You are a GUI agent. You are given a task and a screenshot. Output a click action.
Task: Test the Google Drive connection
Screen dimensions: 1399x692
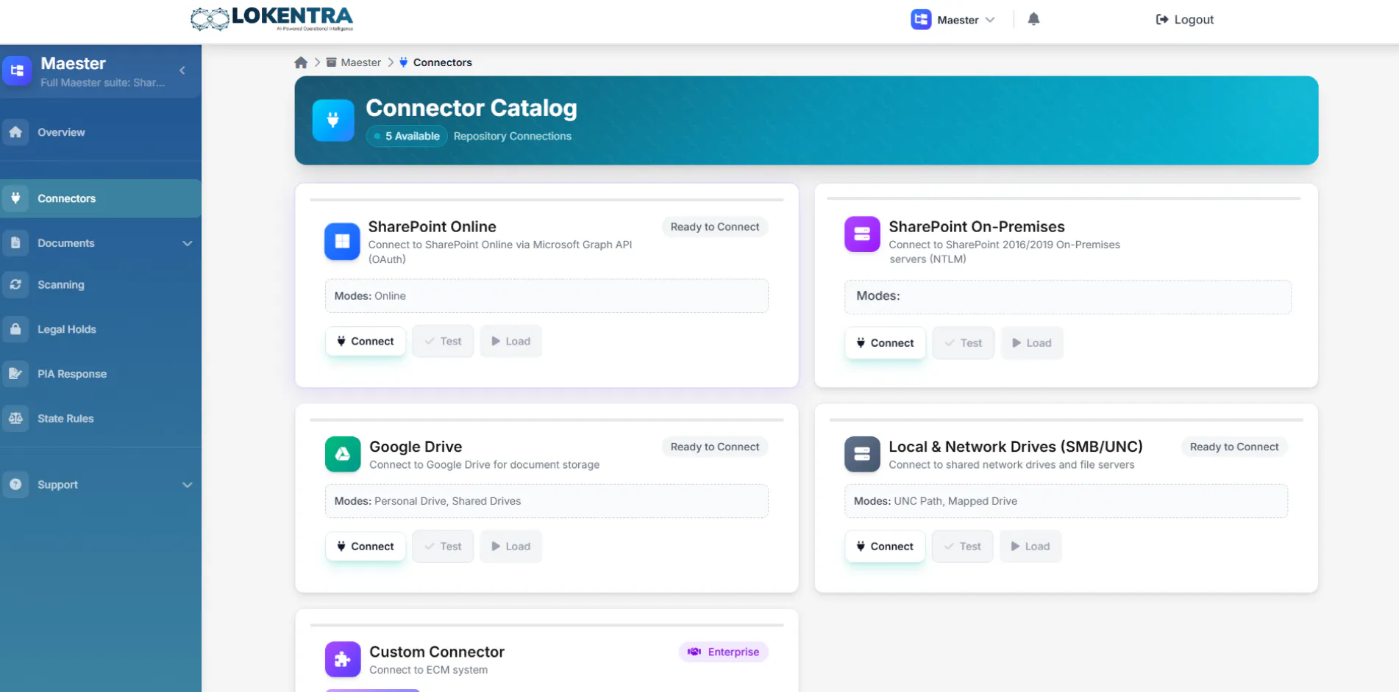pyautogui.click(x=443, y=547)
